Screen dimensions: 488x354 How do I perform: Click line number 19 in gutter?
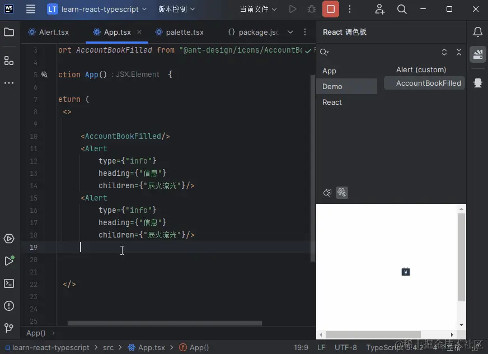pyautogui.click(x=34, y=248)
